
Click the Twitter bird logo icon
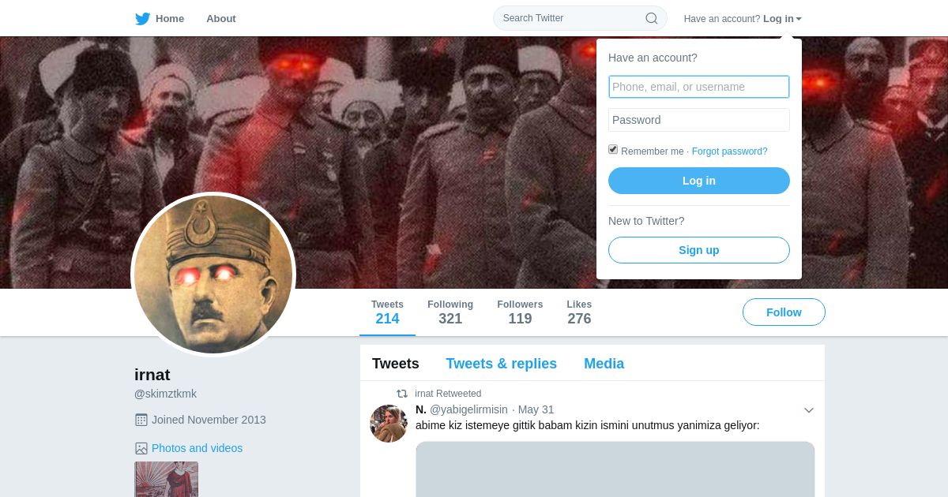(x=142, y=18)
